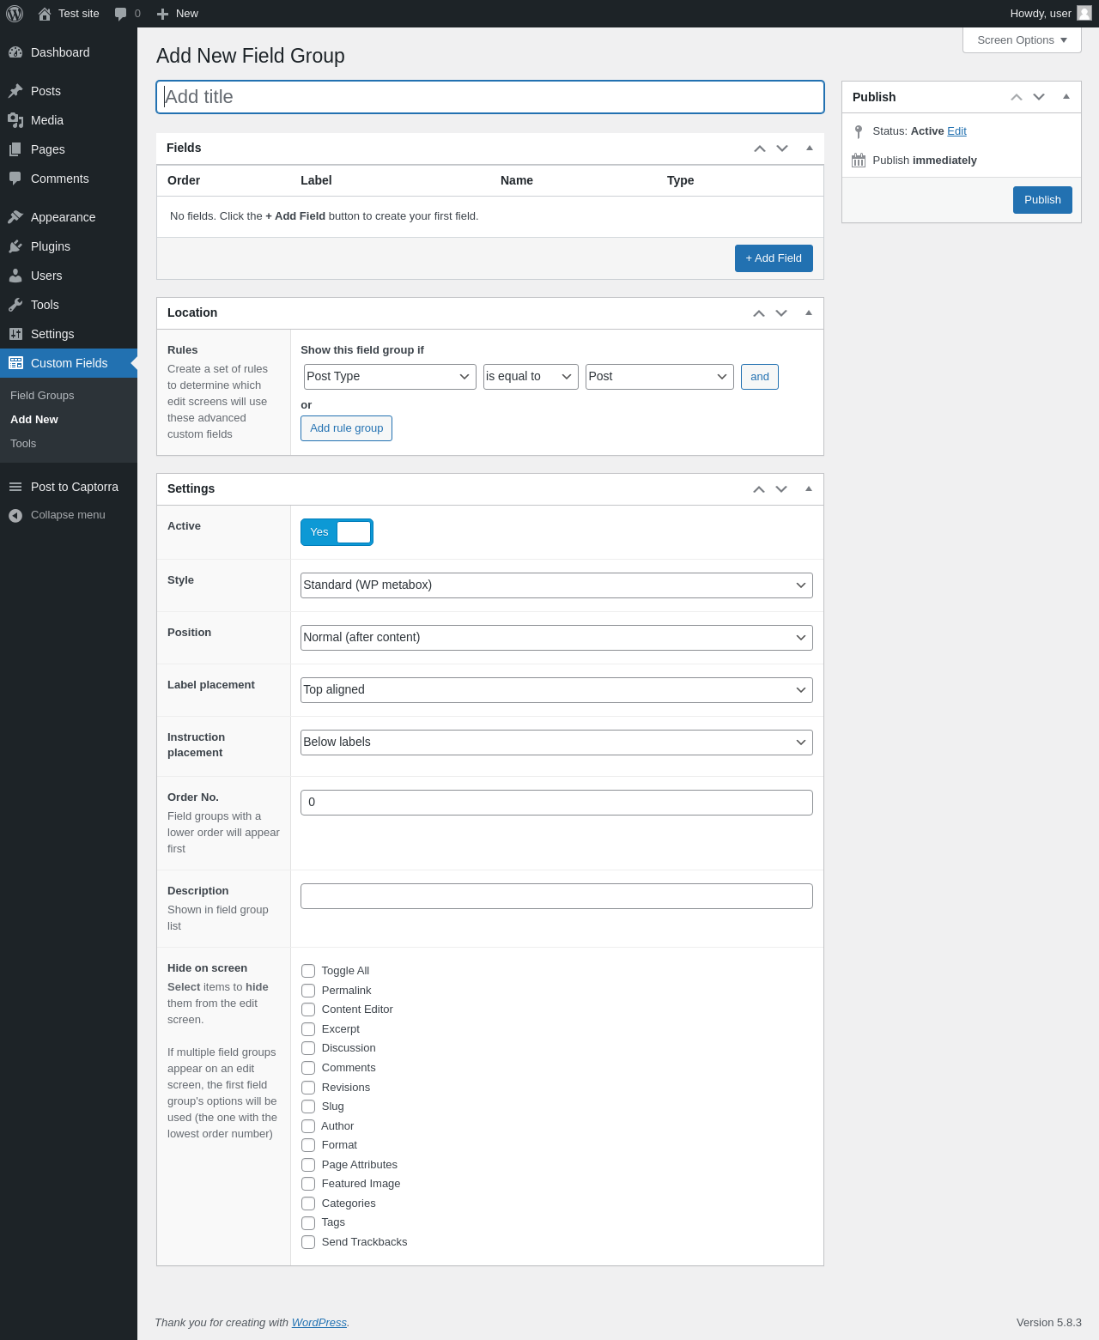Screen dimensions: 1099x1340
Task: Check the Send Trackbacks checkbox
Action: click(x=308, y=1242)
